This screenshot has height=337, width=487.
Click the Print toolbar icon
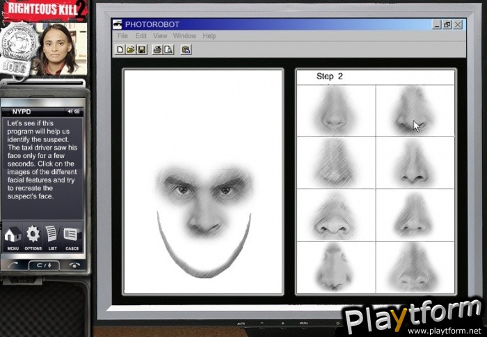pos(157,49)
